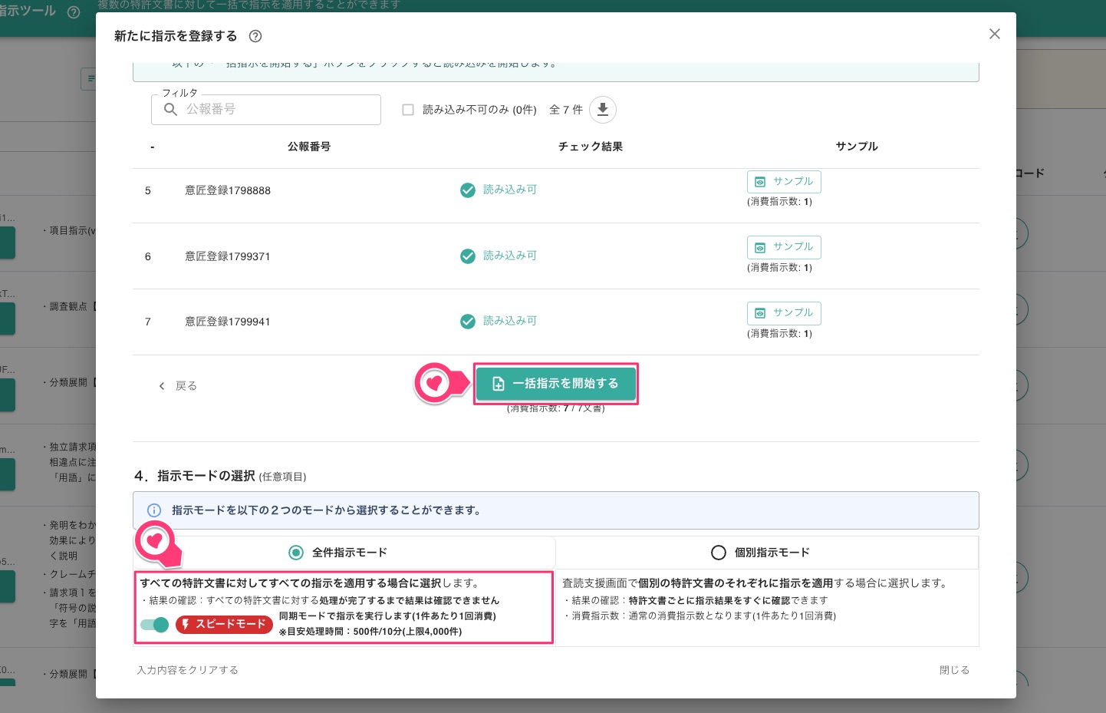Select 意匠登録1798888 number text

click(228, 190)
